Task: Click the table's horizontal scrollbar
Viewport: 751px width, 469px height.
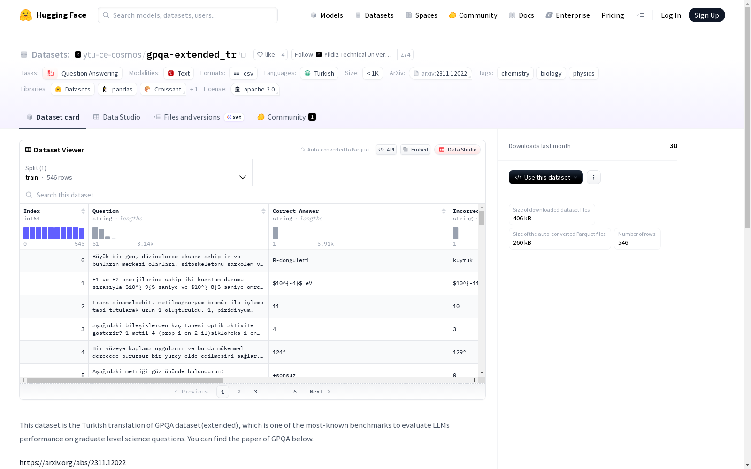Action: [125, 380]
